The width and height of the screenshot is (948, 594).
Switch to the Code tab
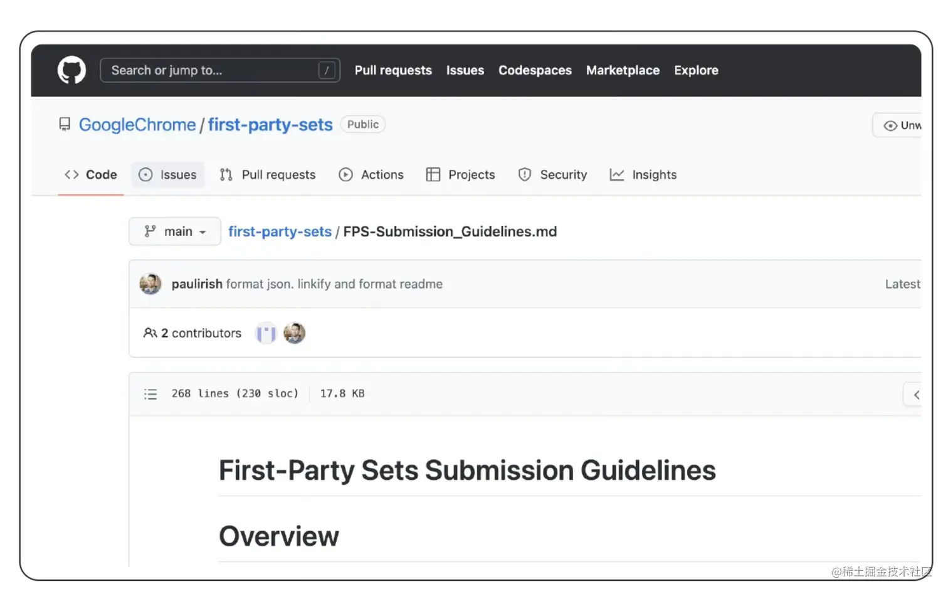tap(91, 175)
